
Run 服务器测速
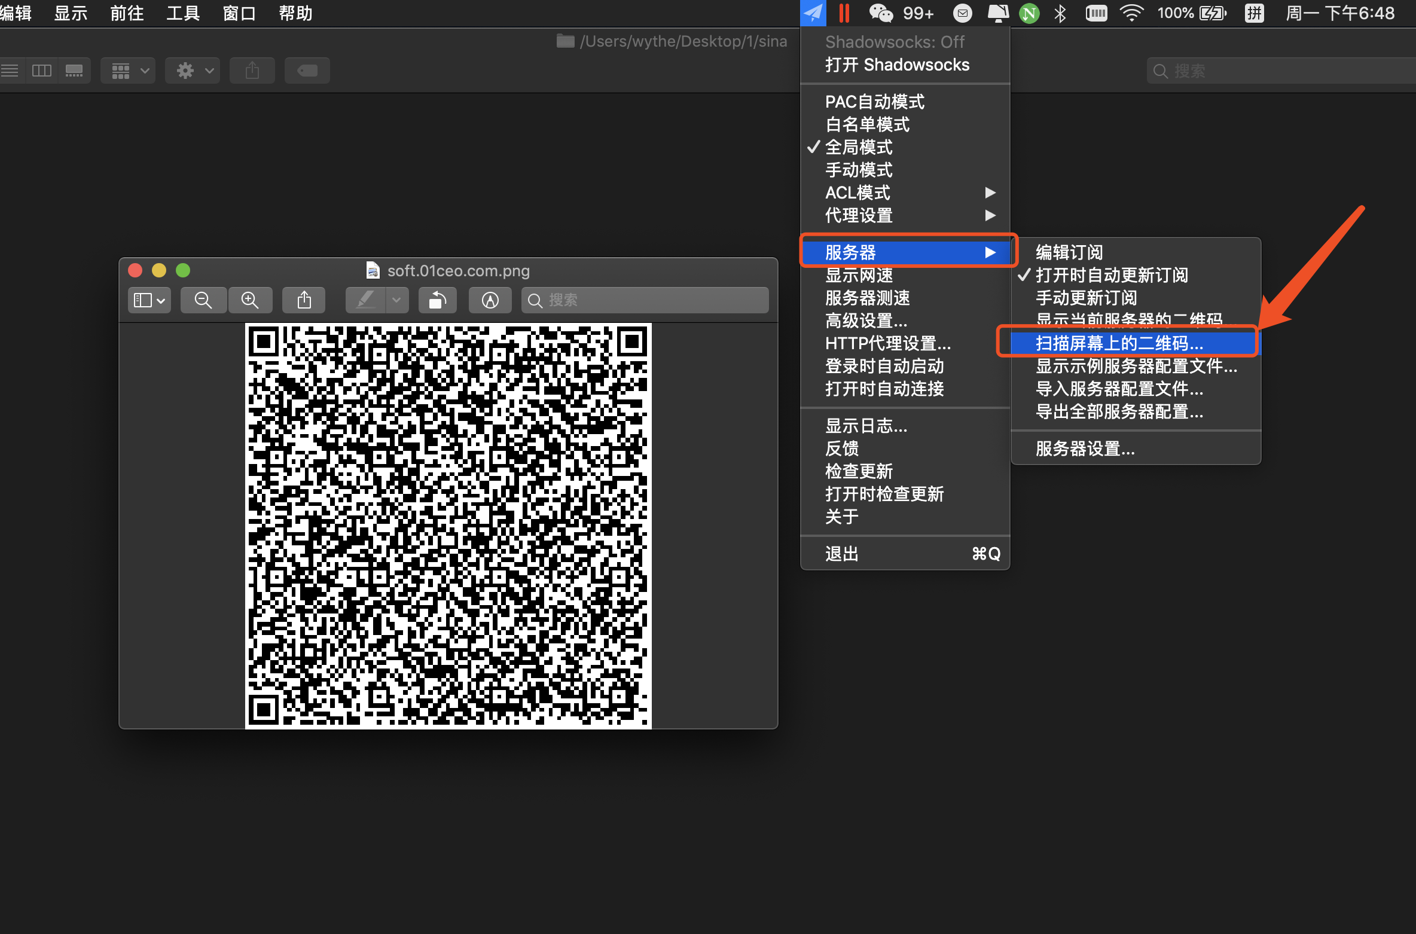905,298
